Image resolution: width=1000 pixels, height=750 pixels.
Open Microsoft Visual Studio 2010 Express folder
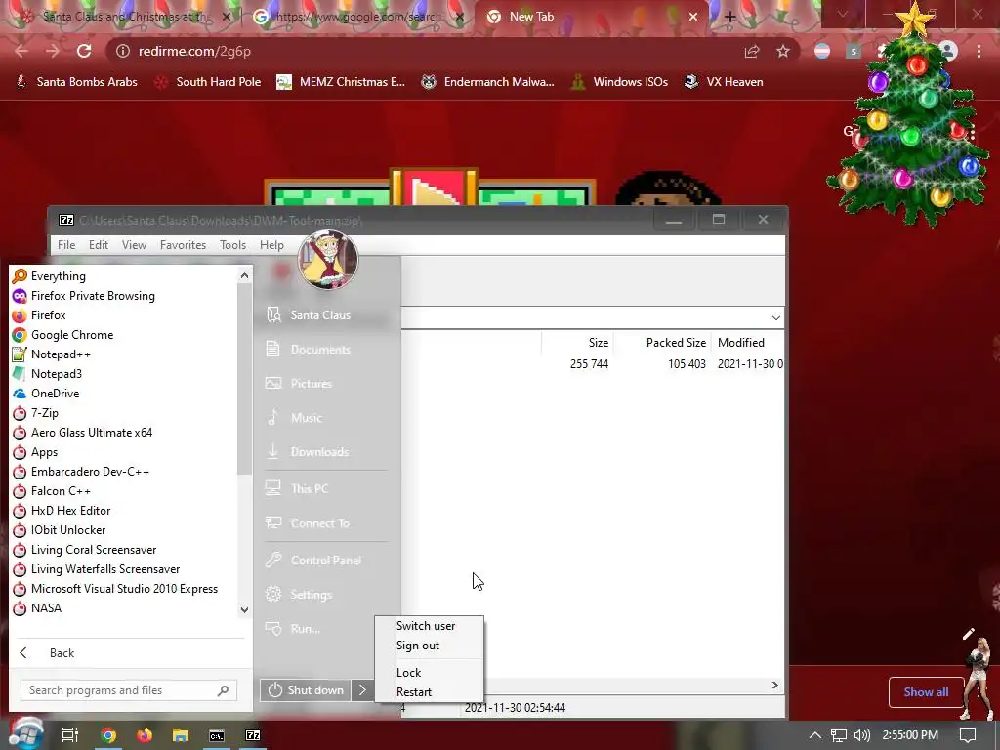[x=124, y=589]
